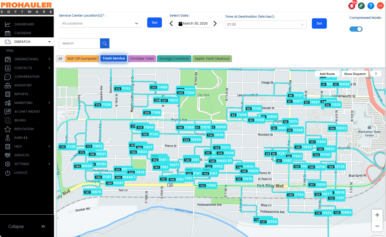386x237 pixels.
Task: Click the Reports document icon
Action: pos(8,94)
